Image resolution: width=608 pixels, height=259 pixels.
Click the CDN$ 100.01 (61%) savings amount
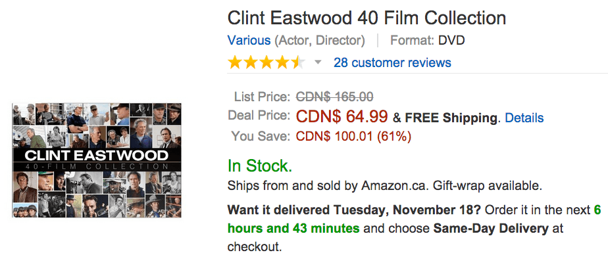(x=353, y=136)
